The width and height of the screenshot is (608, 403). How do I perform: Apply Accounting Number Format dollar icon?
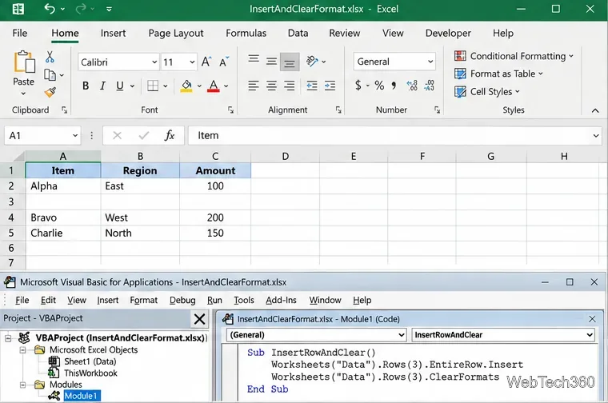[x=358, y=86]
